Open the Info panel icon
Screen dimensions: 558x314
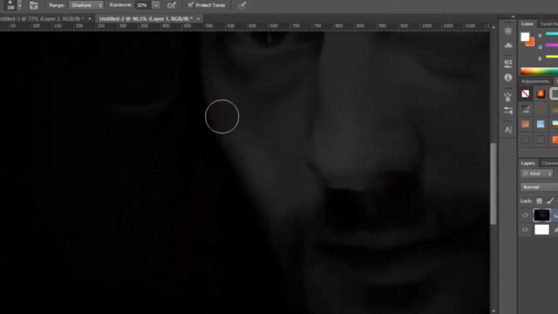coord(508,78)
